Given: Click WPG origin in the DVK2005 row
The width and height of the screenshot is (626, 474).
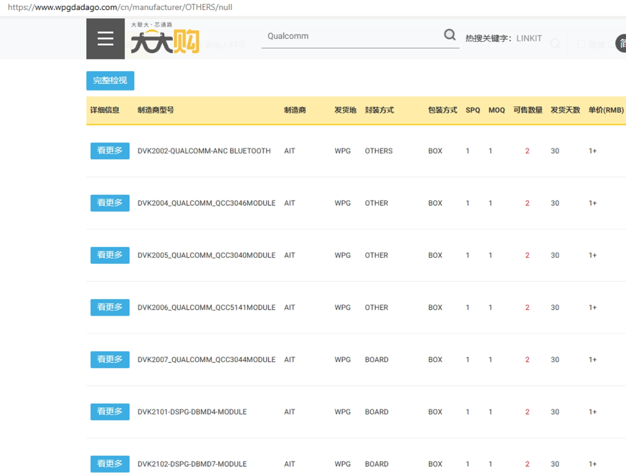Looking at the screenshot, I should (x=342, y=255).
